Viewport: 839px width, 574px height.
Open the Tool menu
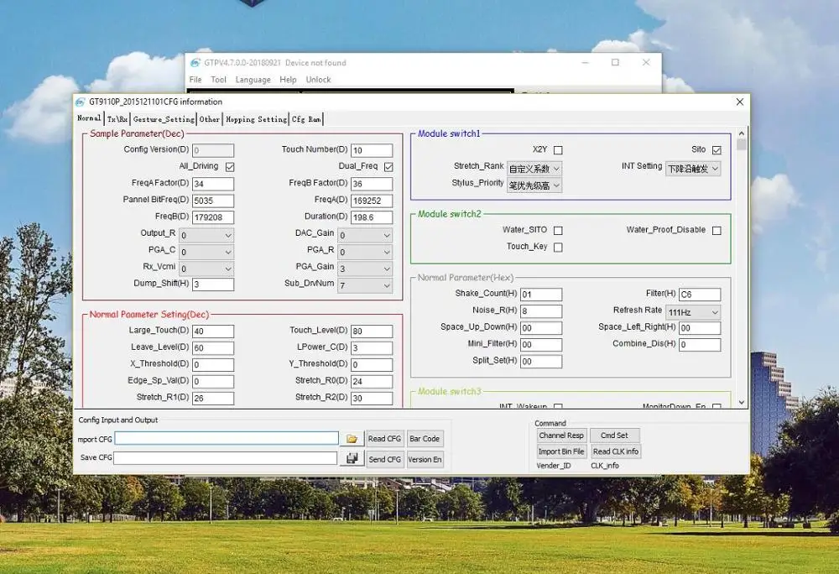218,80
